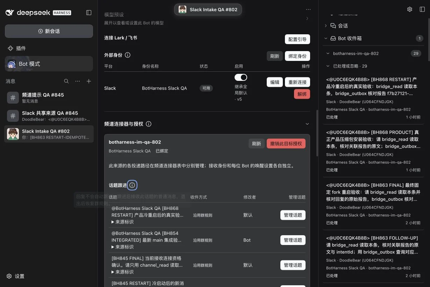The image size is (430, 287).
Task: Expand 来源标识 under BH845 FINAL topic
Action: [x=122, y=272]
